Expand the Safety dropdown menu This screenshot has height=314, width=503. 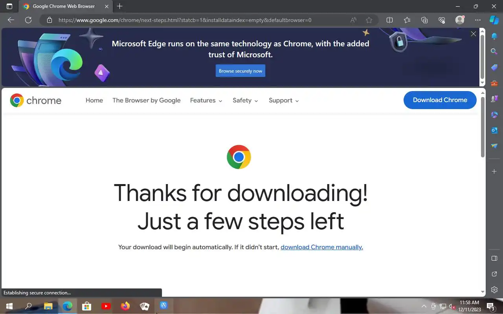tap(245, 100)
